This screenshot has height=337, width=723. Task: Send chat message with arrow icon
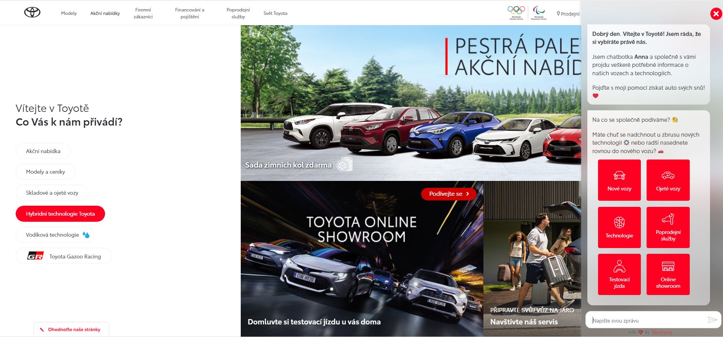(x=712, y=320)
